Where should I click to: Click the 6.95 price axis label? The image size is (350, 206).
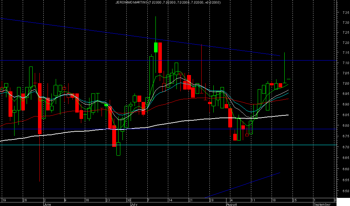point(346,94)
